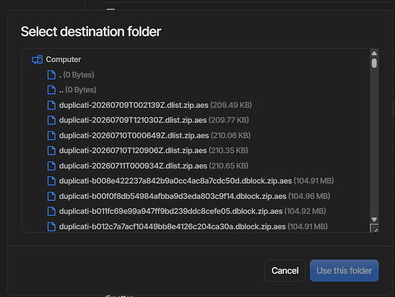Click file icon next to '.. (0 Bytes)'
This screenshot has width=395, height=297.
pyautogui.click(x=52, y=90)
